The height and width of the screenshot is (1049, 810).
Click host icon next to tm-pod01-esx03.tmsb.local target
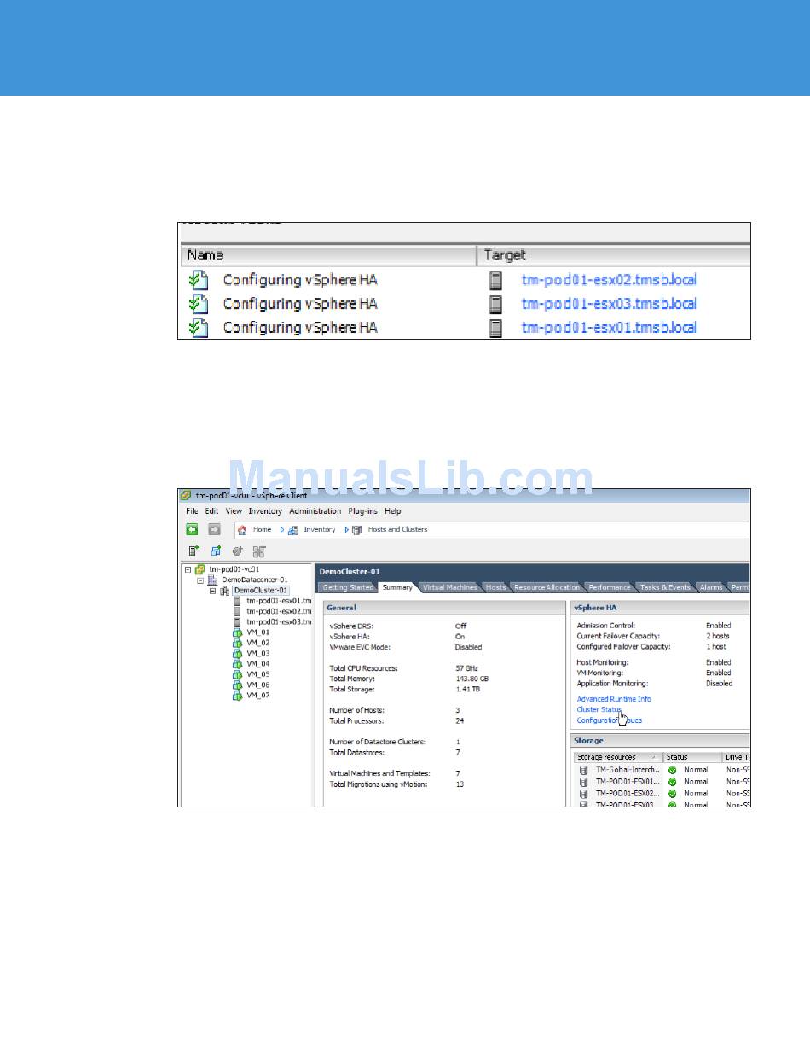click(x=495, y=304)
